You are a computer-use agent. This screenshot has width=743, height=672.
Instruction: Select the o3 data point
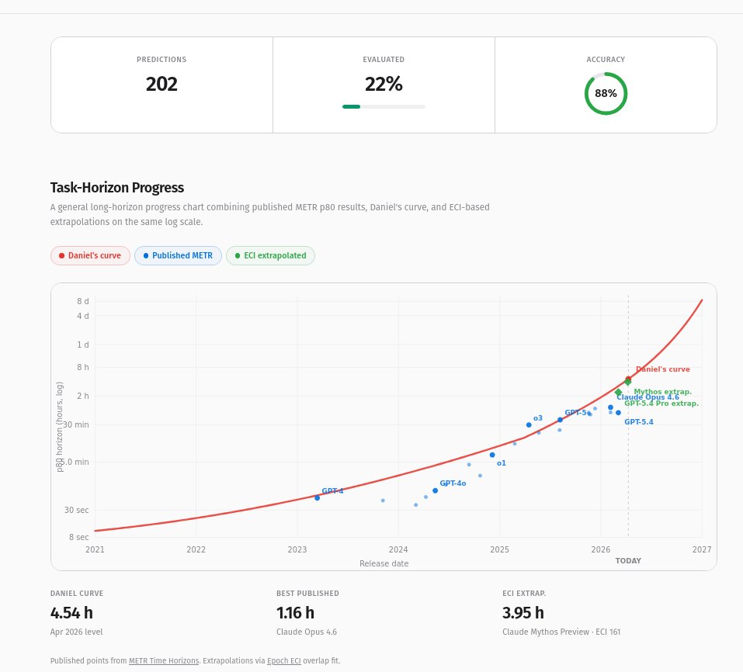pyautogui.click(x=529, y=424)
